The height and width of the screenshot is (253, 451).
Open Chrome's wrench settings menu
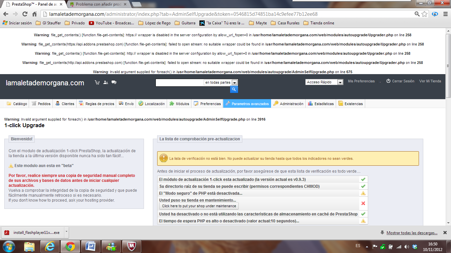[445, 14]
